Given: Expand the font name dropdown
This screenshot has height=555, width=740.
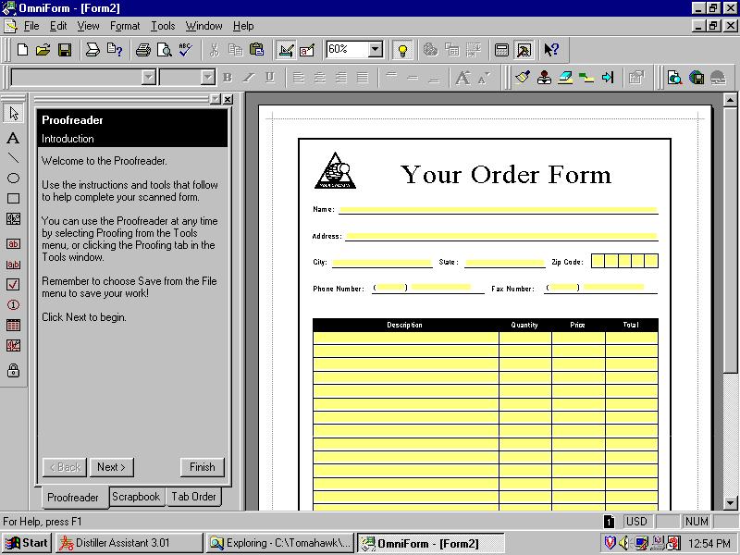Looking at the screenshot, I should 148,78.
